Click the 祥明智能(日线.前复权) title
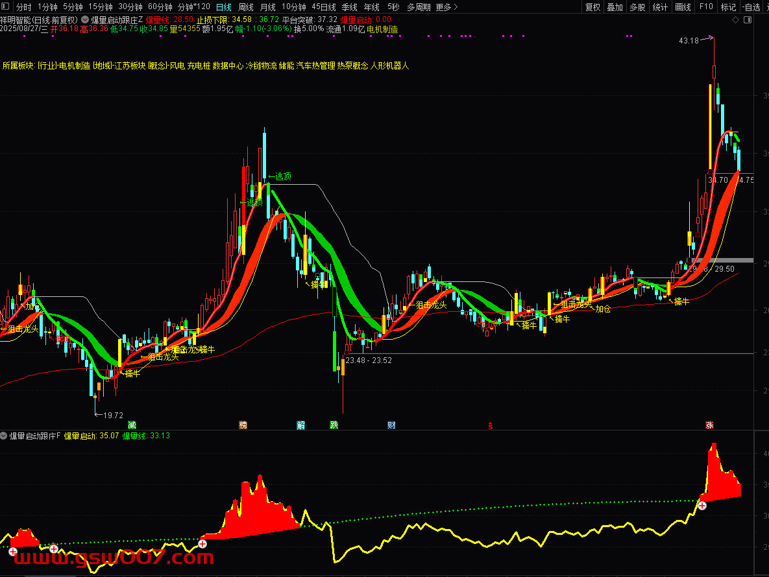Screen dimensions: 769x577 pyautogui.click(x=39, y=20)
